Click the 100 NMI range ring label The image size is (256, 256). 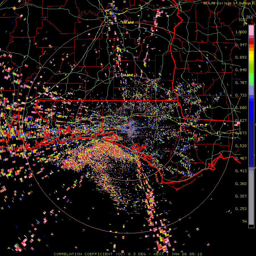tap(128, 22)
